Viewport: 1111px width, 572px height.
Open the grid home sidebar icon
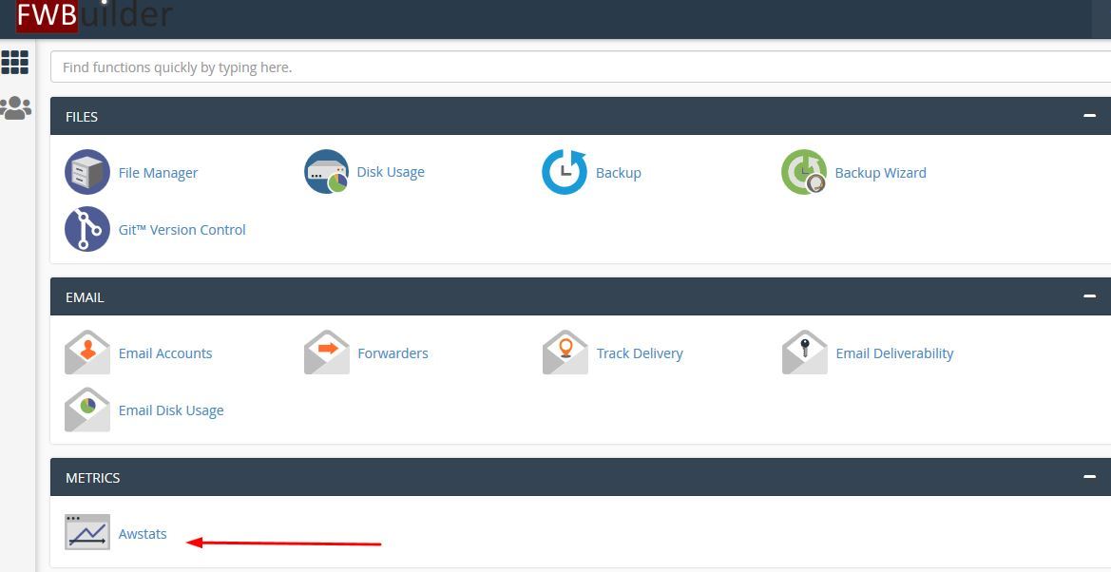pyautogui.click(x=15, y=63)
